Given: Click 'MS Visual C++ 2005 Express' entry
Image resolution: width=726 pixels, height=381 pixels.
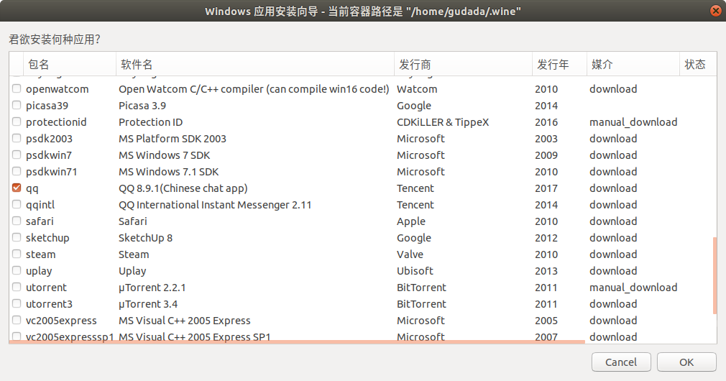Looking at the screenshot, I should pyautogui.click(x=184, y=321).
